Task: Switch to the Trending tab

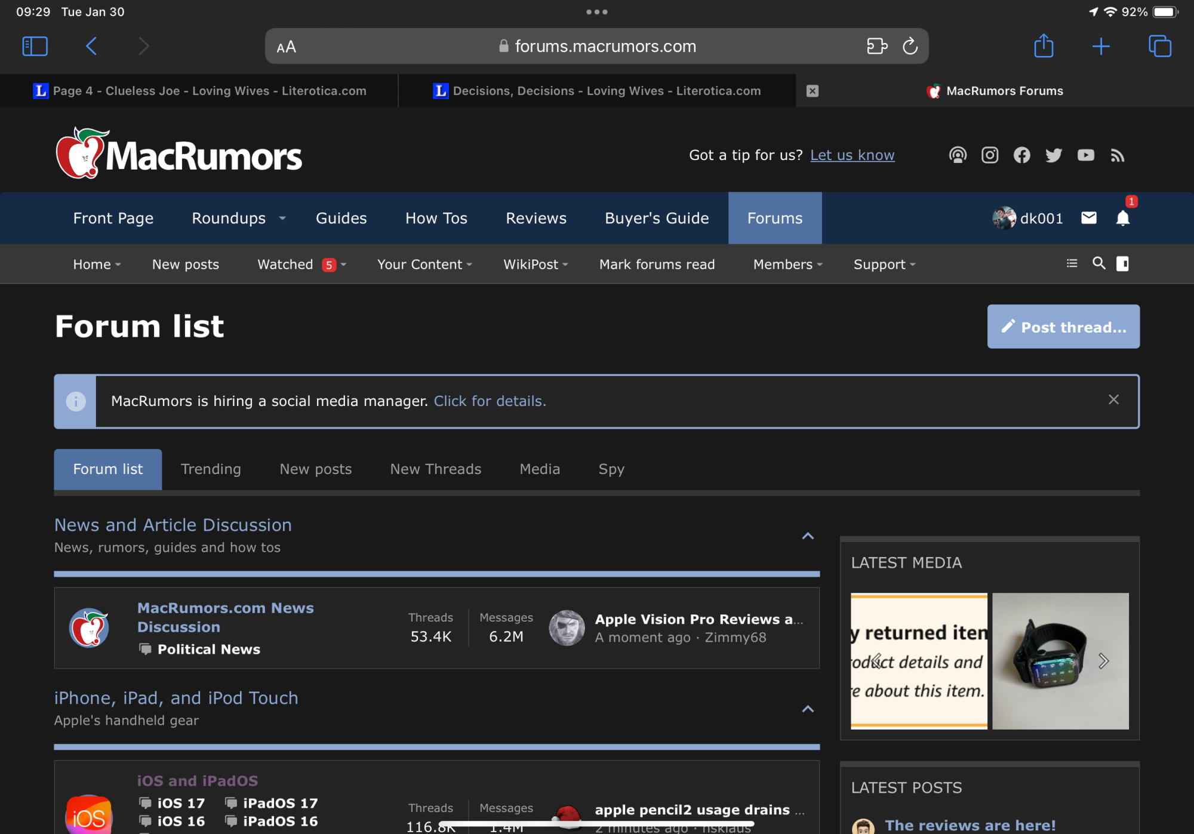Action: (211, 469)
